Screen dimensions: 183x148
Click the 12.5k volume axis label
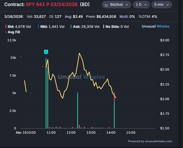[12, 40]
